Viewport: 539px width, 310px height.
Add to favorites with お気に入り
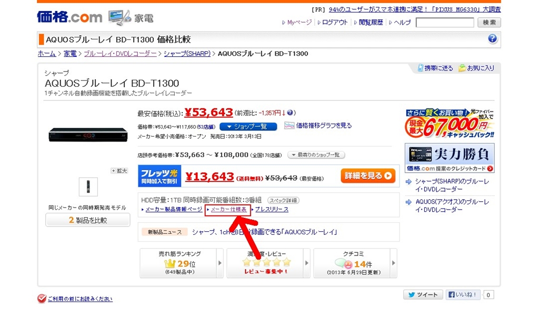click(x=476, y=68)
